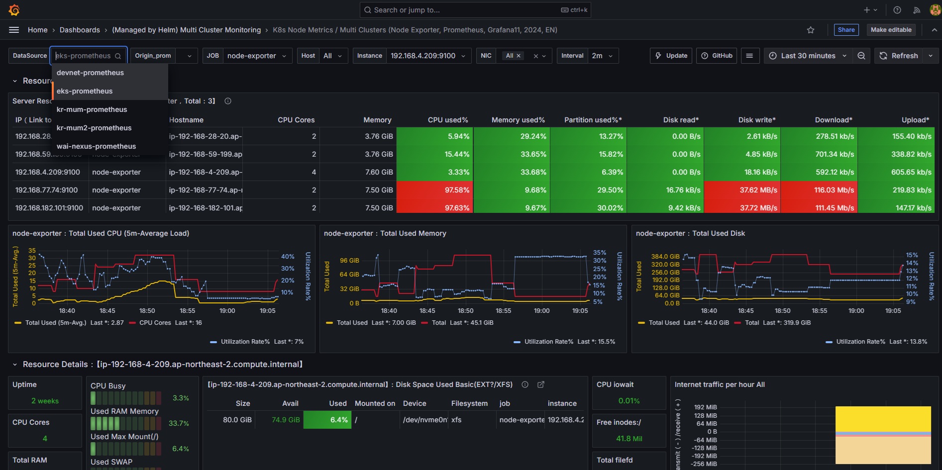
Task: Click the Update link button
Action: (671, 56)
